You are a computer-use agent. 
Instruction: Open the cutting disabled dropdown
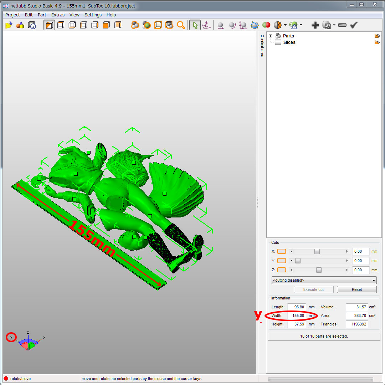pyautogui.click(x=324, y=280)
